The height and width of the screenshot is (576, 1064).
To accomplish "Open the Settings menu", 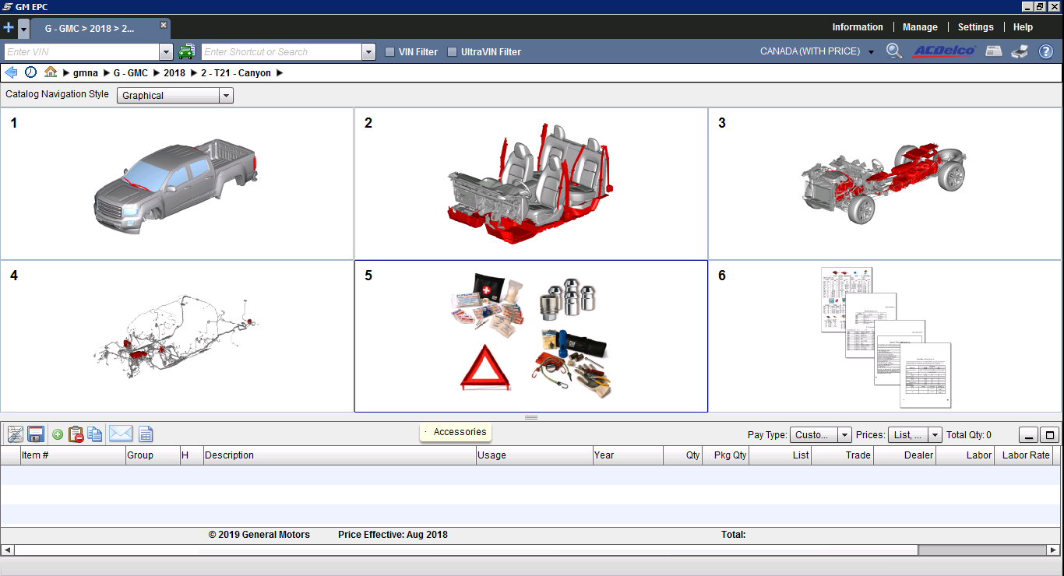I will pos(975,27).
